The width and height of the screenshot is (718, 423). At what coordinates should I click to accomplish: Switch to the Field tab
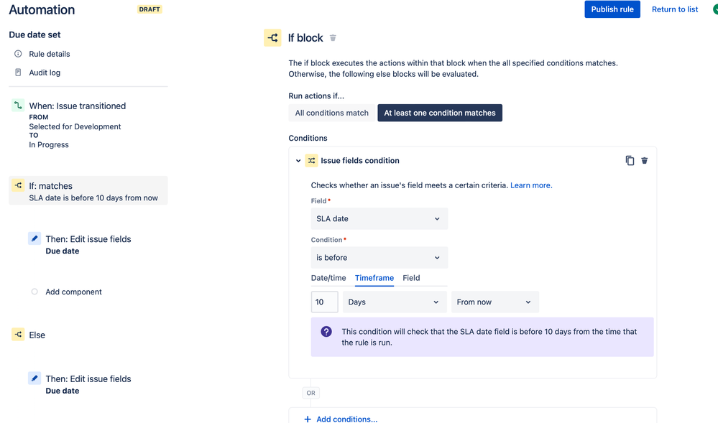click(411, 278)
